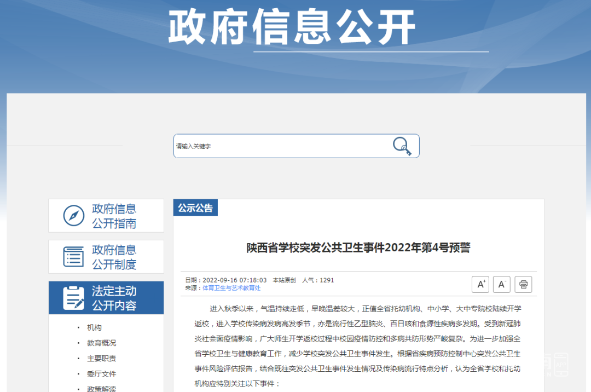Click the list icon for 政府信息公开制度
The width and height of the screenshot is (591, 392).
(74, 257)
